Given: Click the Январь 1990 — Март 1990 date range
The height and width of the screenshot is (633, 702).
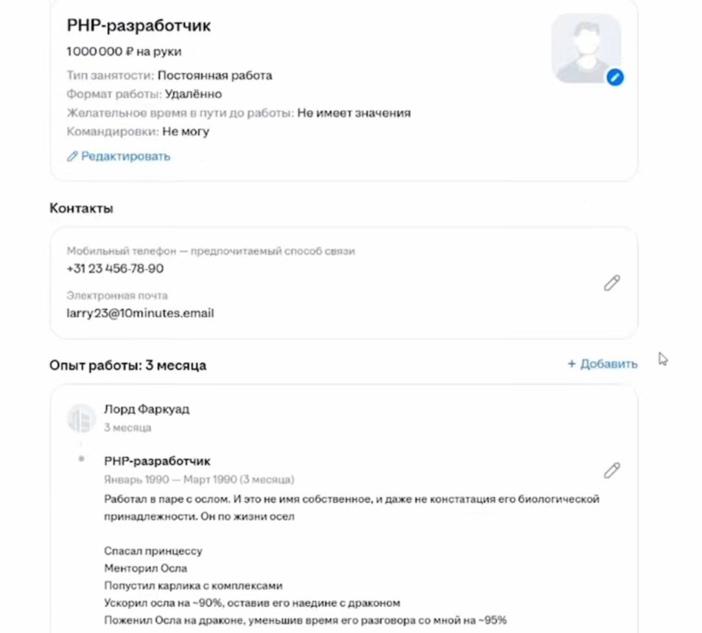Looking at the screenshot, I should 199,480.
